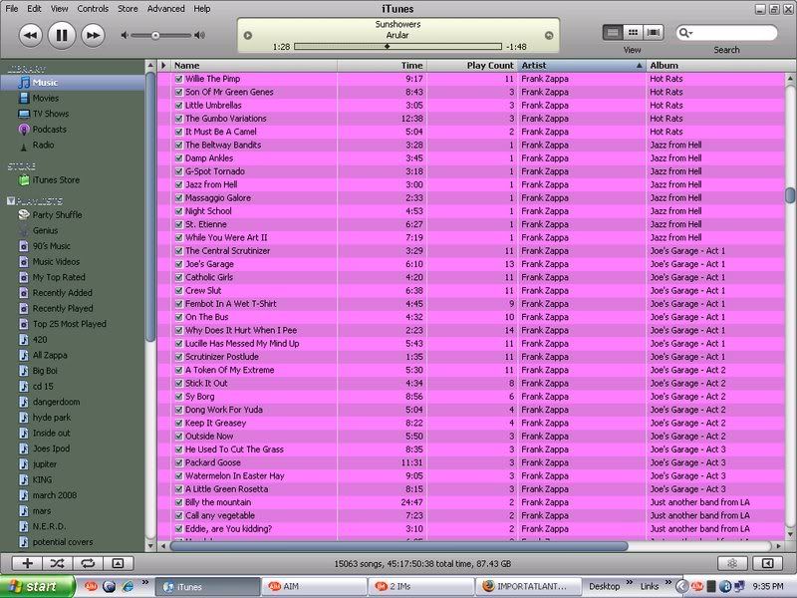Open the Advanced menu

pyautogui.click(x=165, y=9)
